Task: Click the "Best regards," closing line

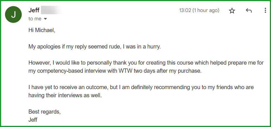Action: (x=45, y=112)
